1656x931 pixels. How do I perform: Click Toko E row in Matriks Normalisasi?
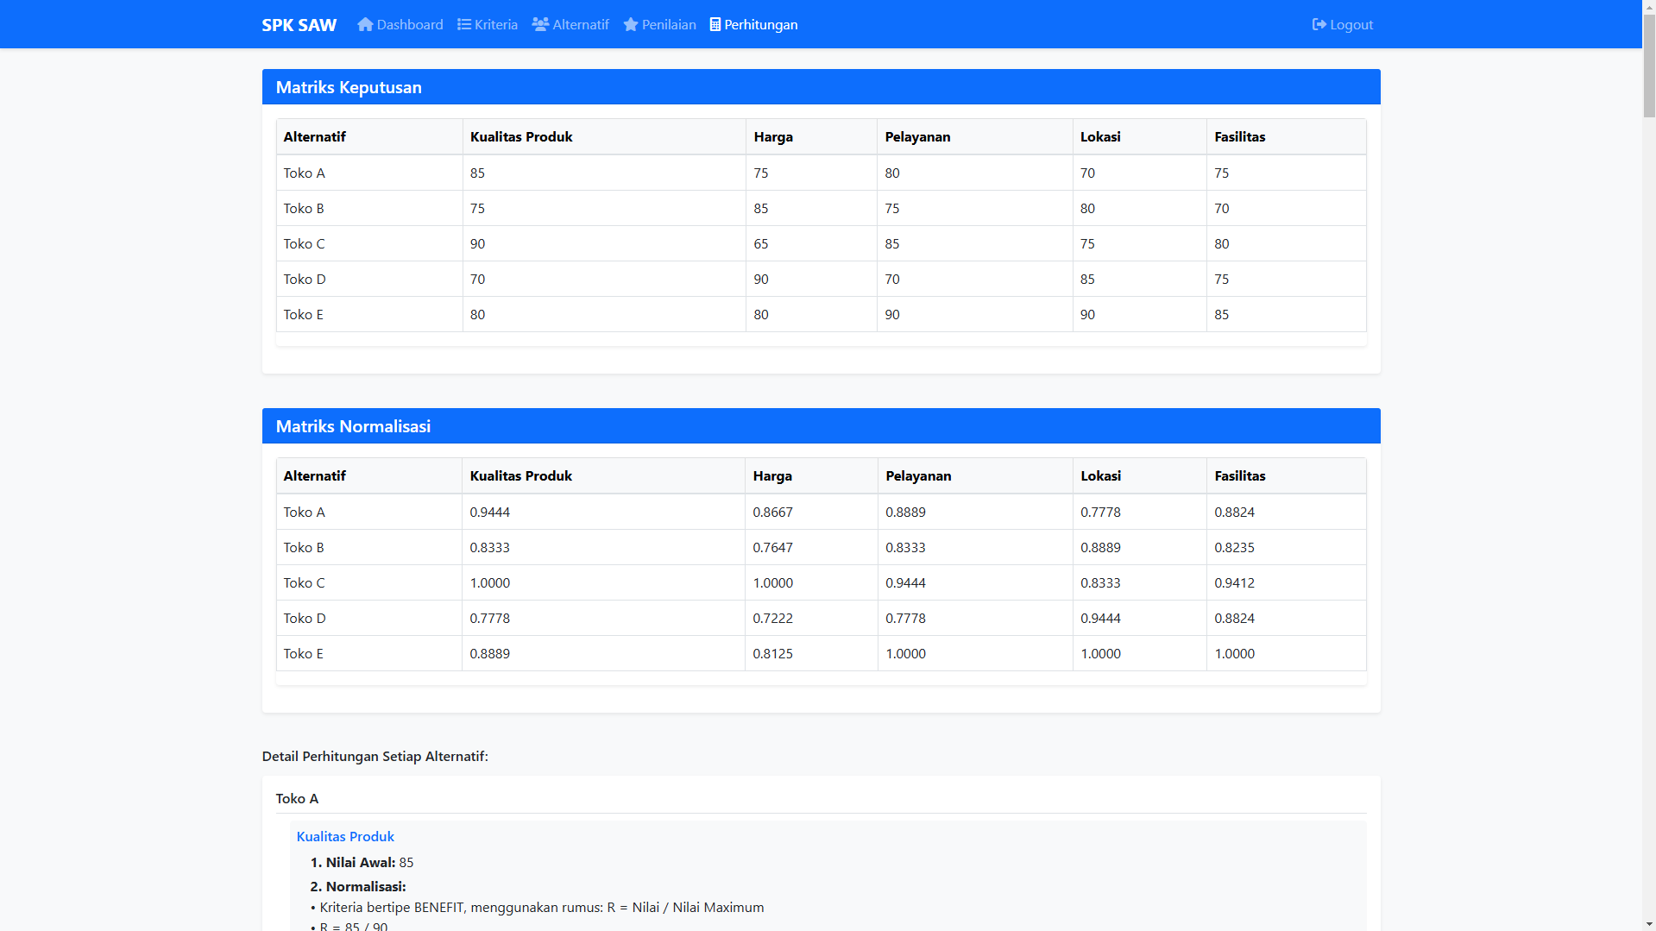tap(822, 653)
